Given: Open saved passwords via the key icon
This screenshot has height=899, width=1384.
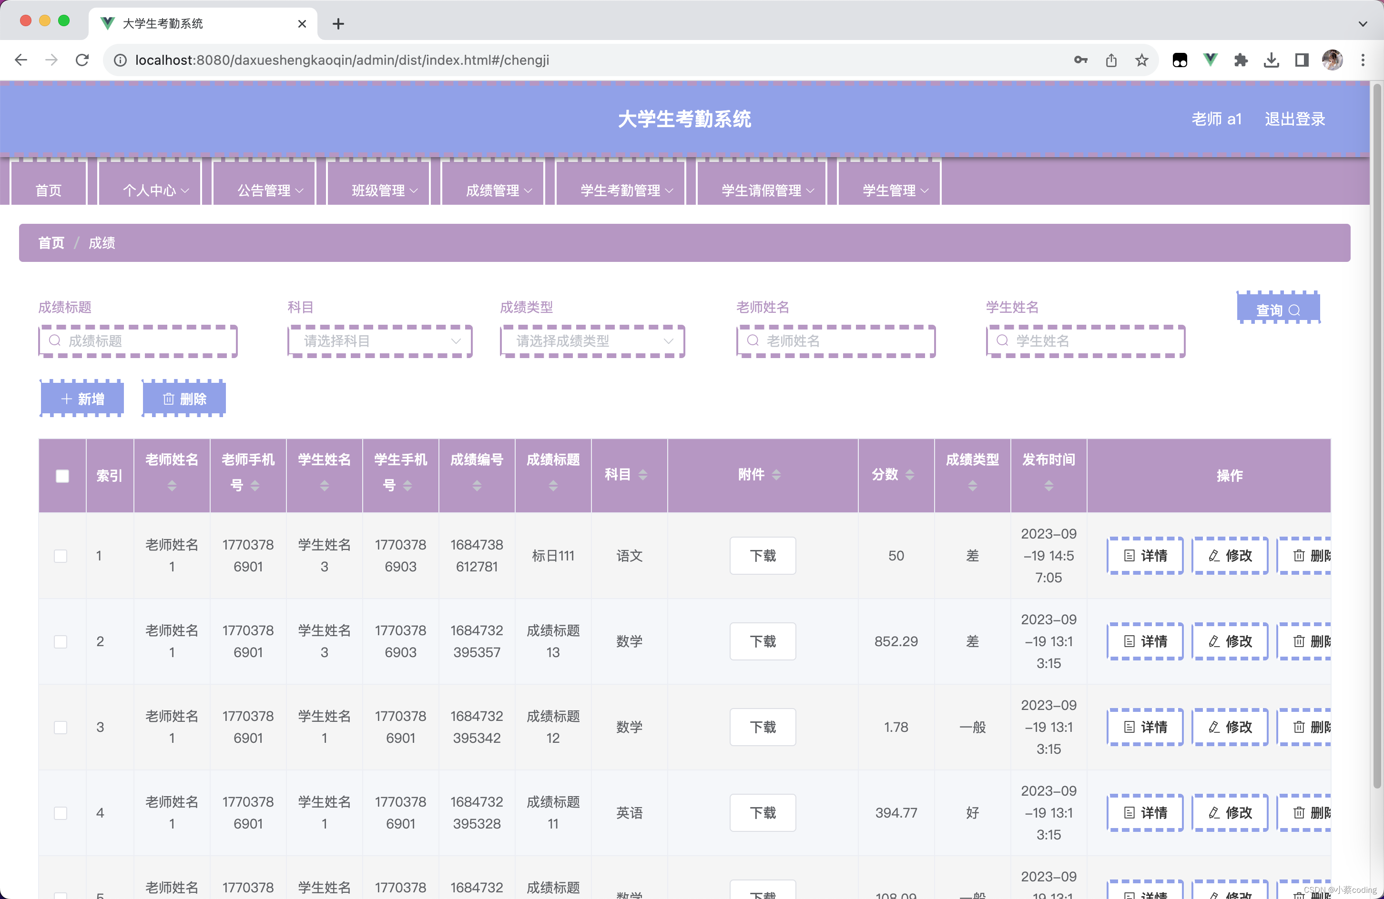Looking at the screenshot, I should click(1080, 60).
